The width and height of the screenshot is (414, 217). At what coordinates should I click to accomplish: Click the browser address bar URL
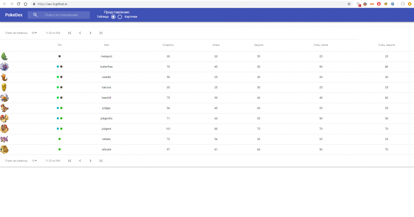click(x=52, y=4)
